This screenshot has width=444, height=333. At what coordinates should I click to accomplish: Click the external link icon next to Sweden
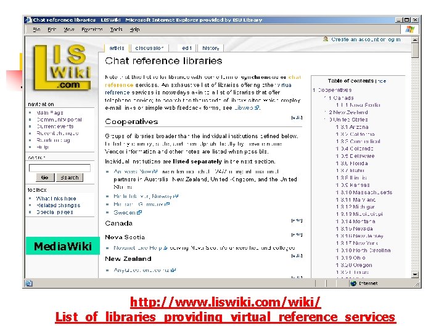pos(139,212)
